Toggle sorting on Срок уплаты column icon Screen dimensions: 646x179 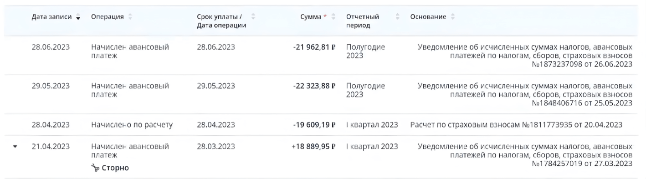pyautogui.click(x=253, y=17)
